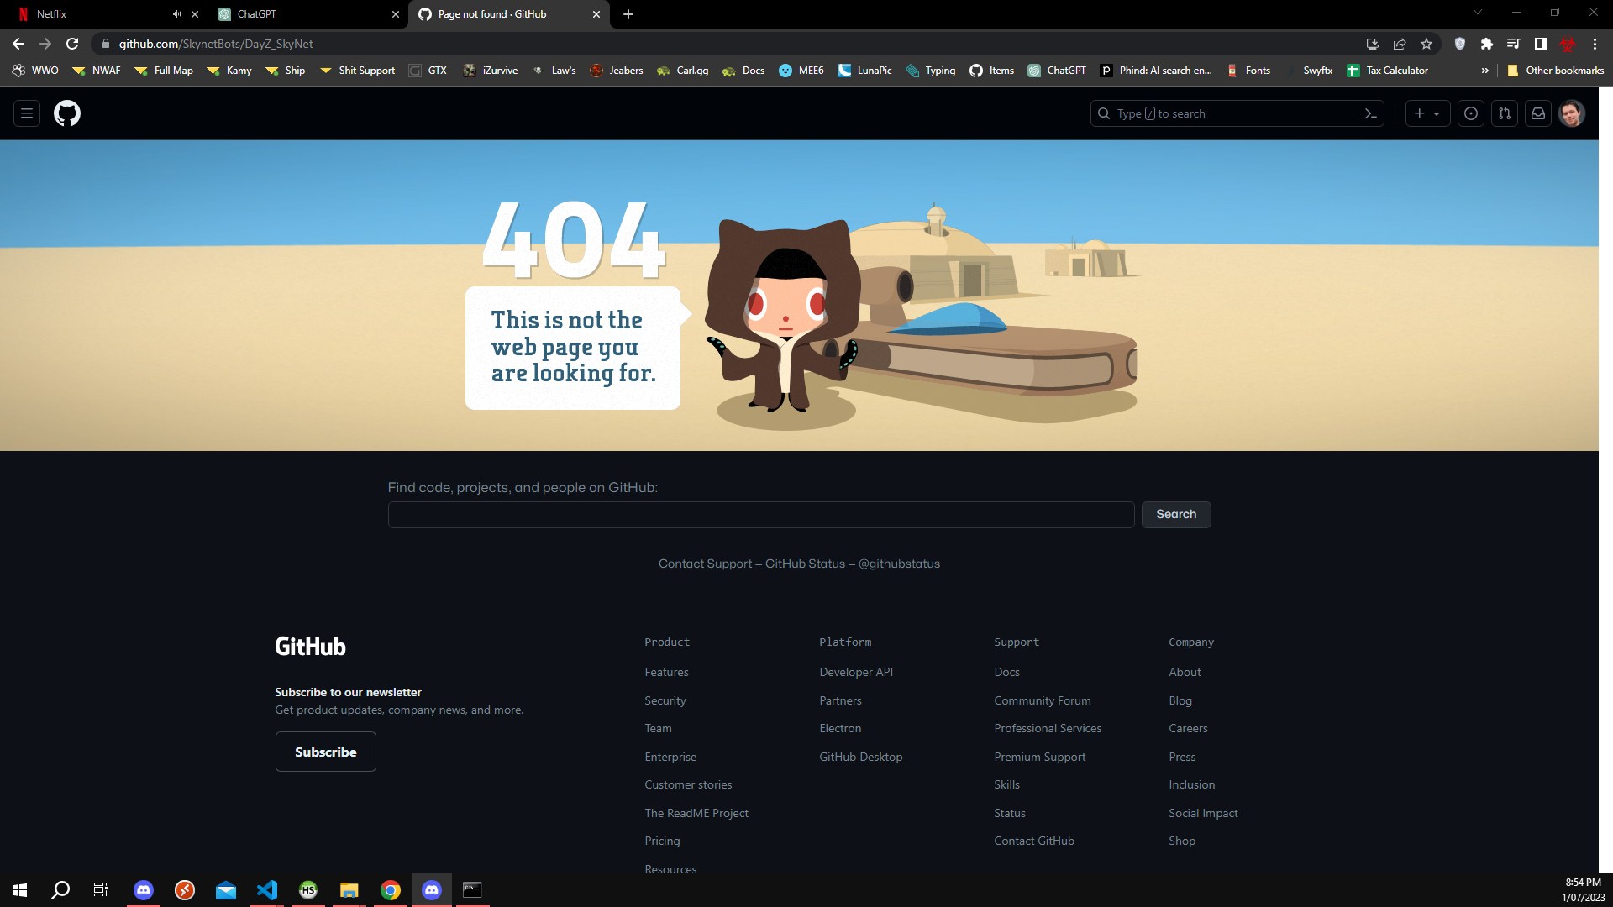Viewport: 1613px width, 907px height.
Task: Click the Subscribe newsletter button
Action: (326, 752)
